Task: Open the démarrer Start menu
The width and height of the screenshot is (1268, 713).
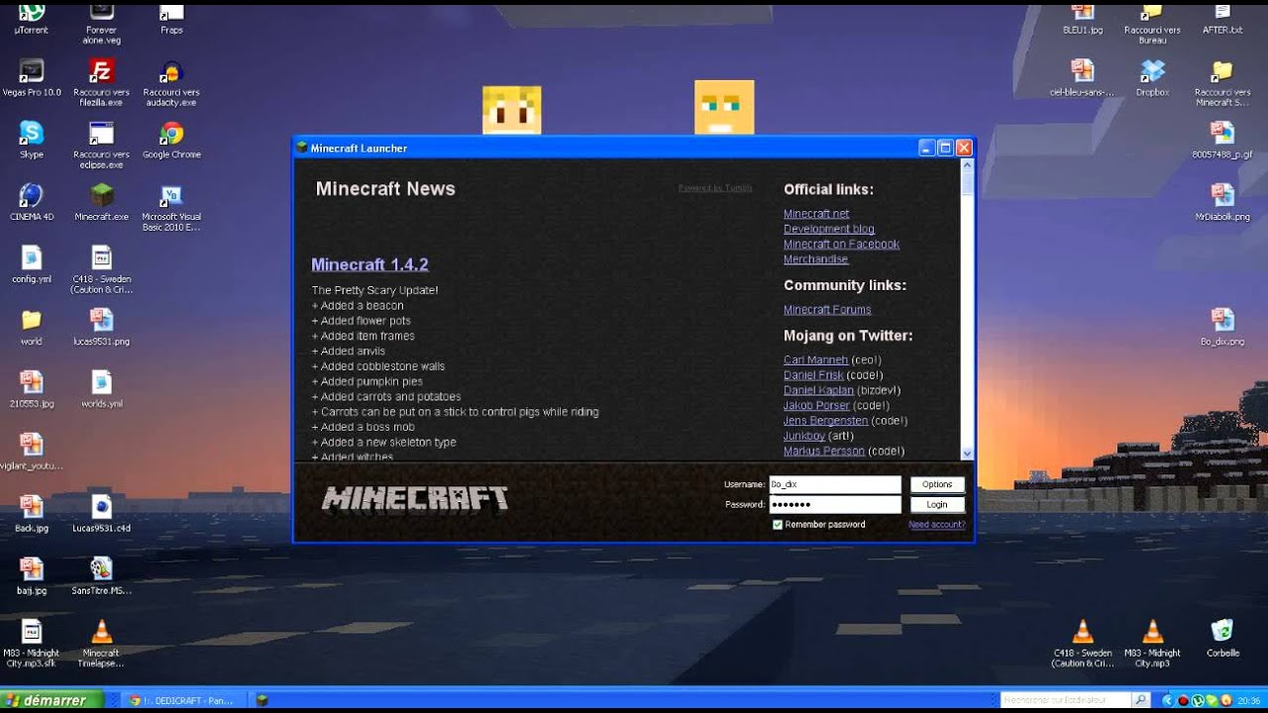Action: 51,700
